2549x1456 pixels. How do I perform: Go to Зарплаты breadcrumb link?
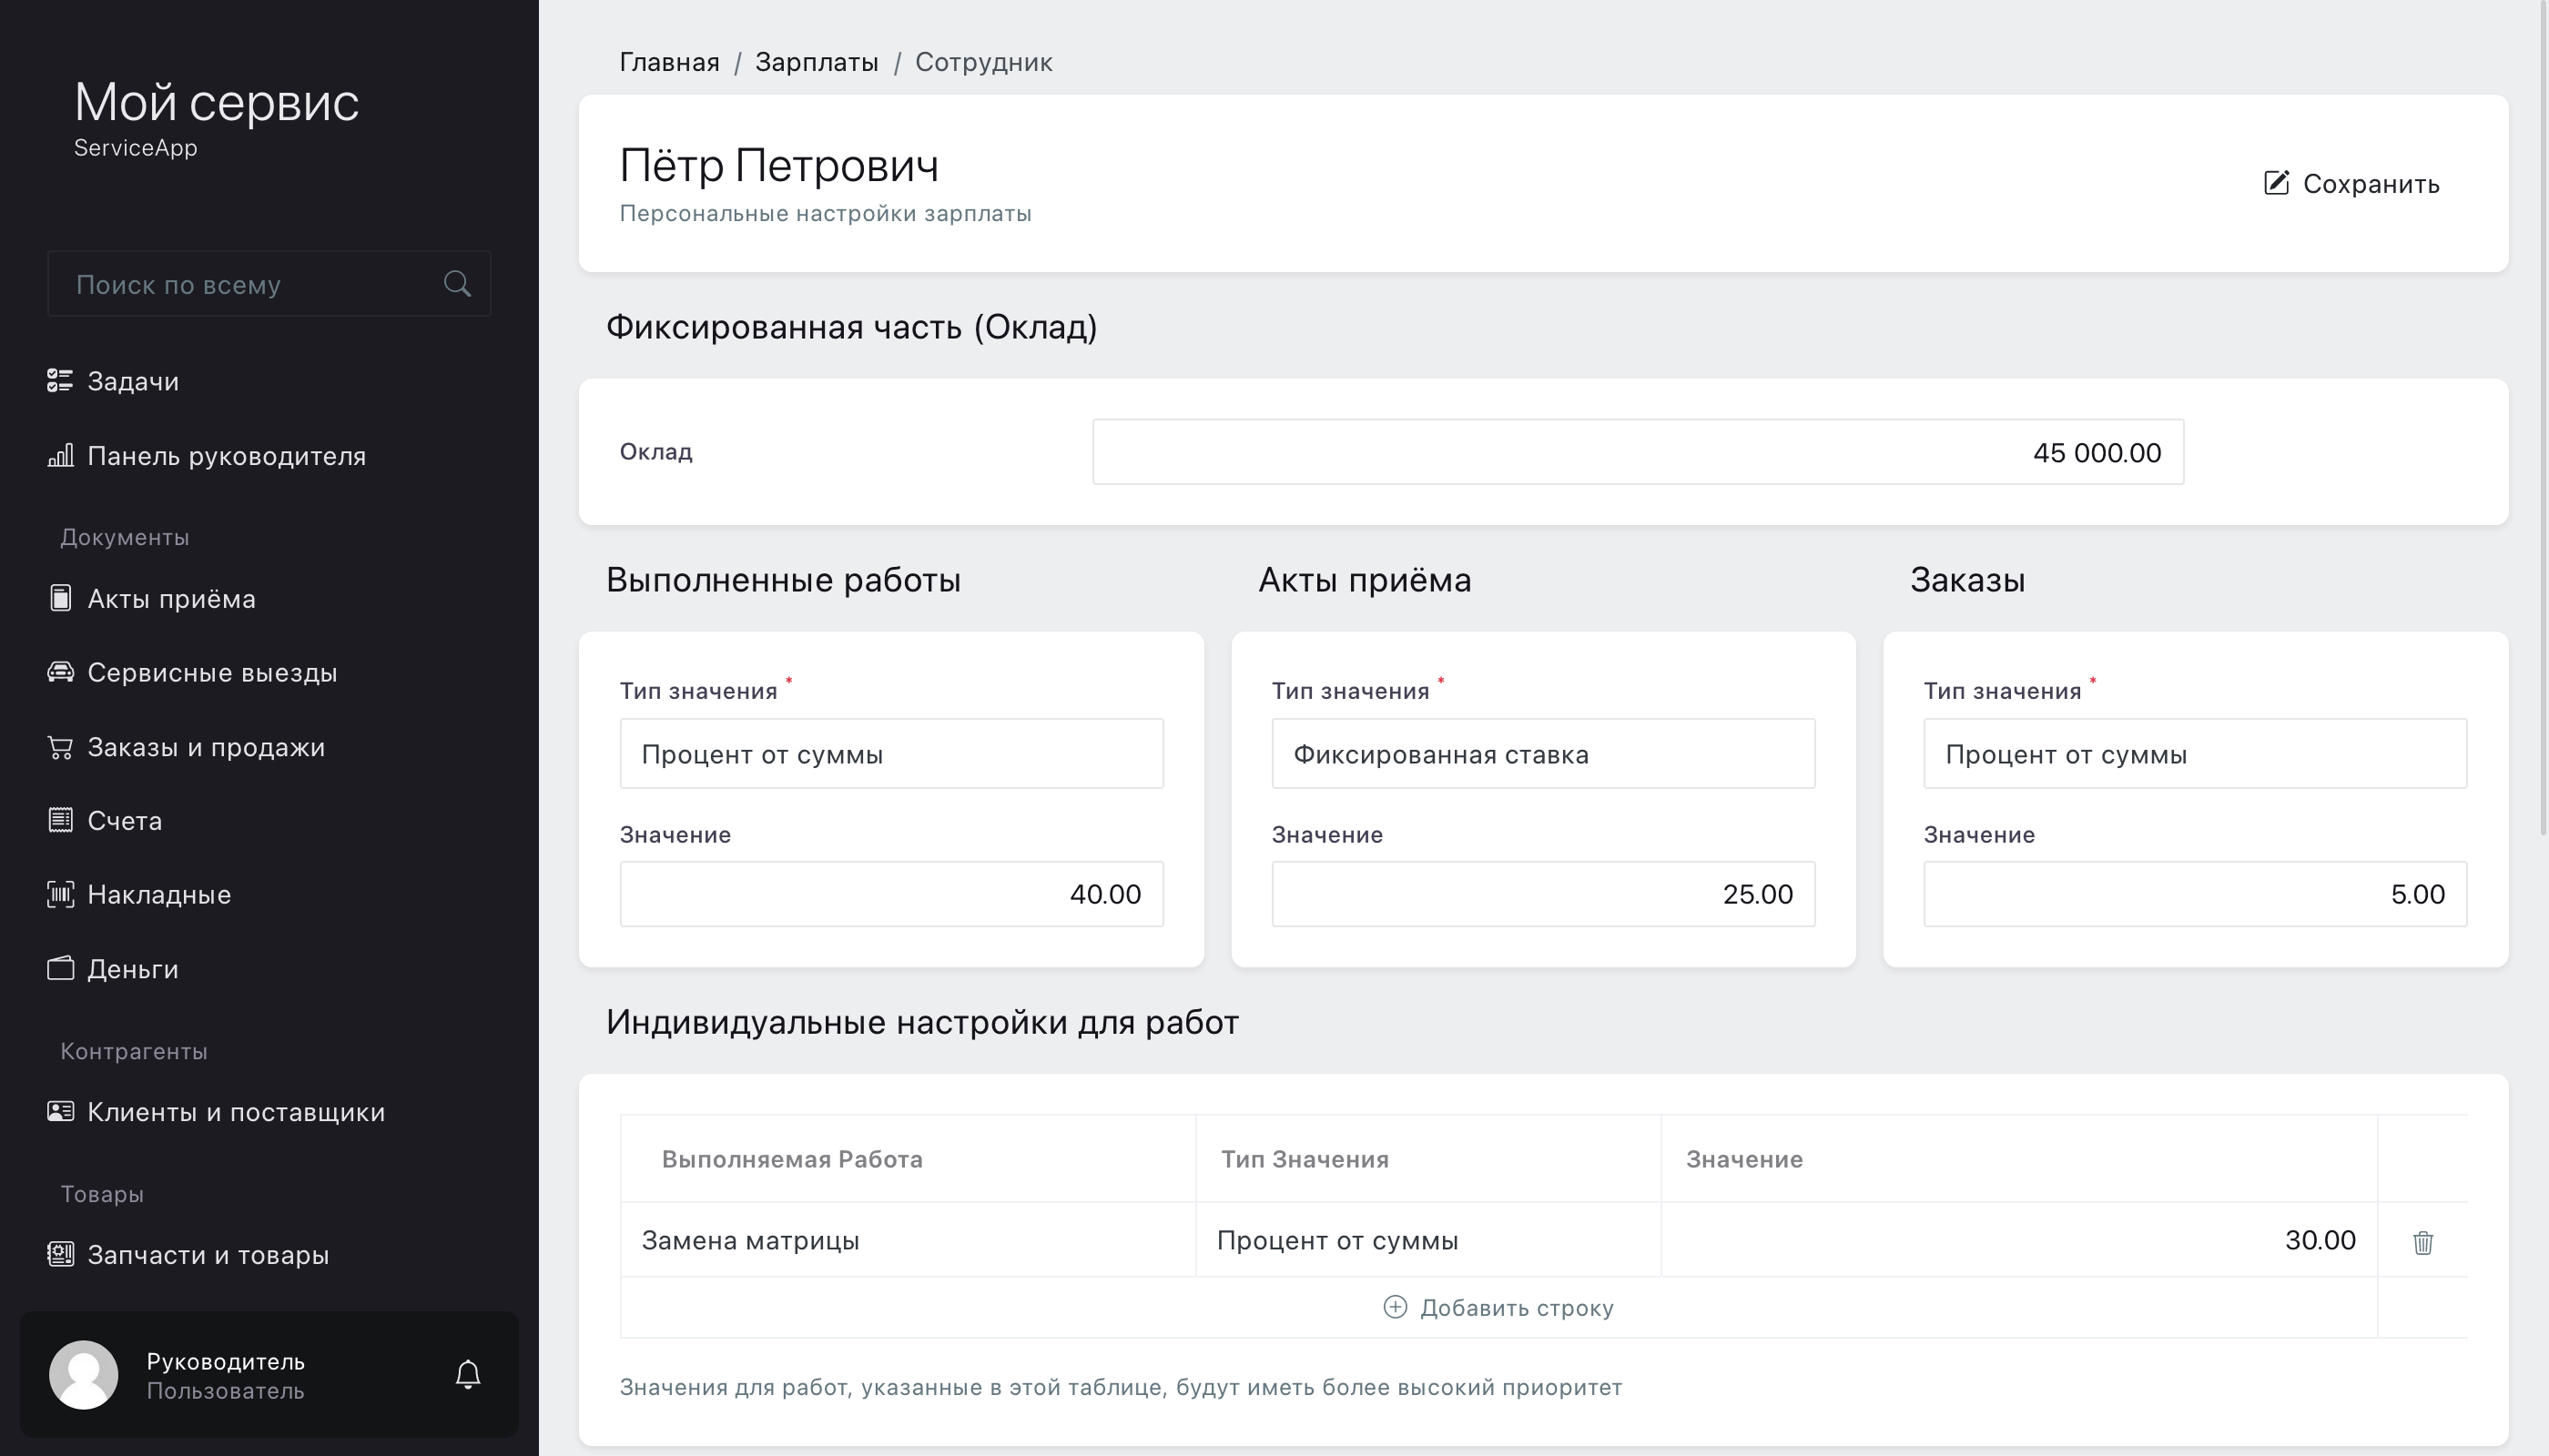tap(817, 62)
